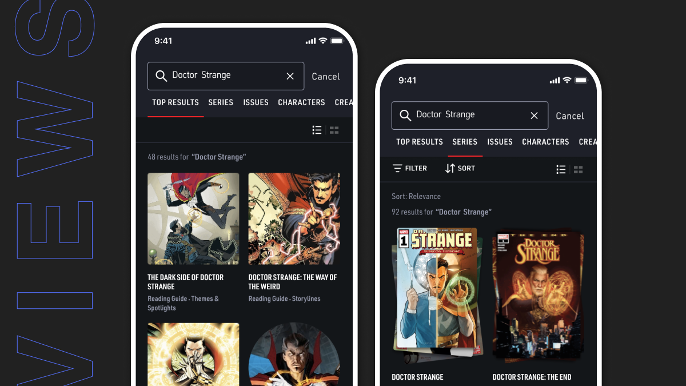686x386 pixels.
Task: Open SERIES tab in left phone
Action: coord(221,102)
